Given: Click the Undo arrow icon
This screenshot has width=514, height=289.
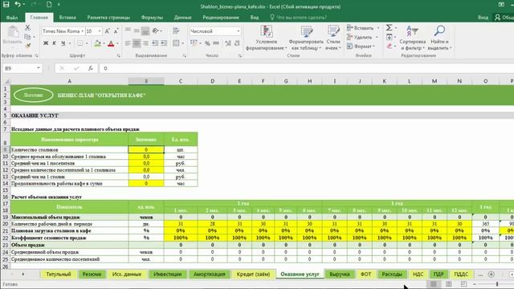Looking at the screenshot, I should coord(18,4).
